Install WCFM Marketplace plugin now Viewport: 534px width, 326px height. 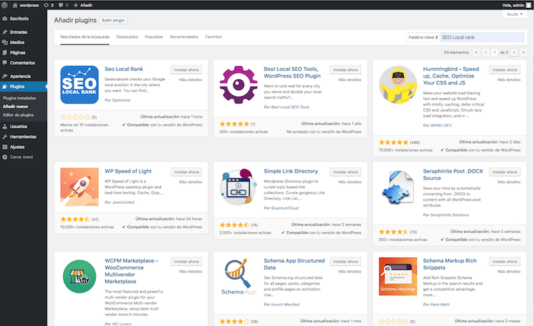(x=186, y=262)
